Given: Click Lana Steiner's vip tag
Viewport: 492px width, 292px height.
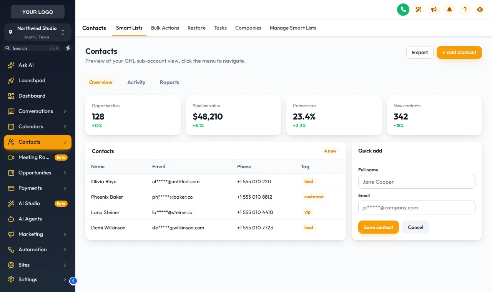Looking at the screenshot, I should pyautogui.click(x=307, y=212).
